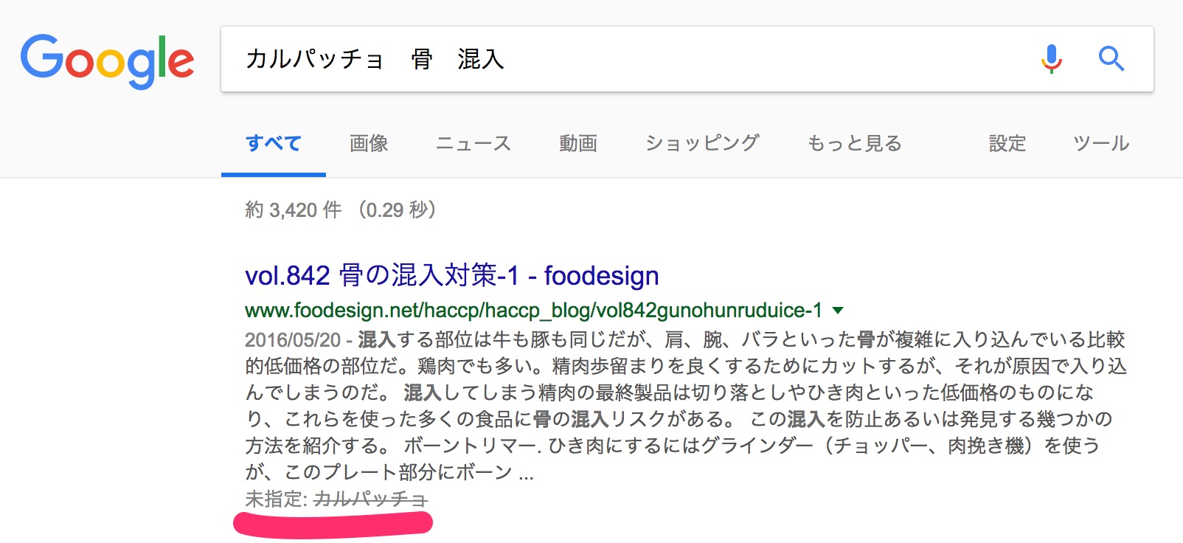The height and width of the screenshot is (543, 1183).
Task: Select the すべて tab
Action: click(273, 143)
